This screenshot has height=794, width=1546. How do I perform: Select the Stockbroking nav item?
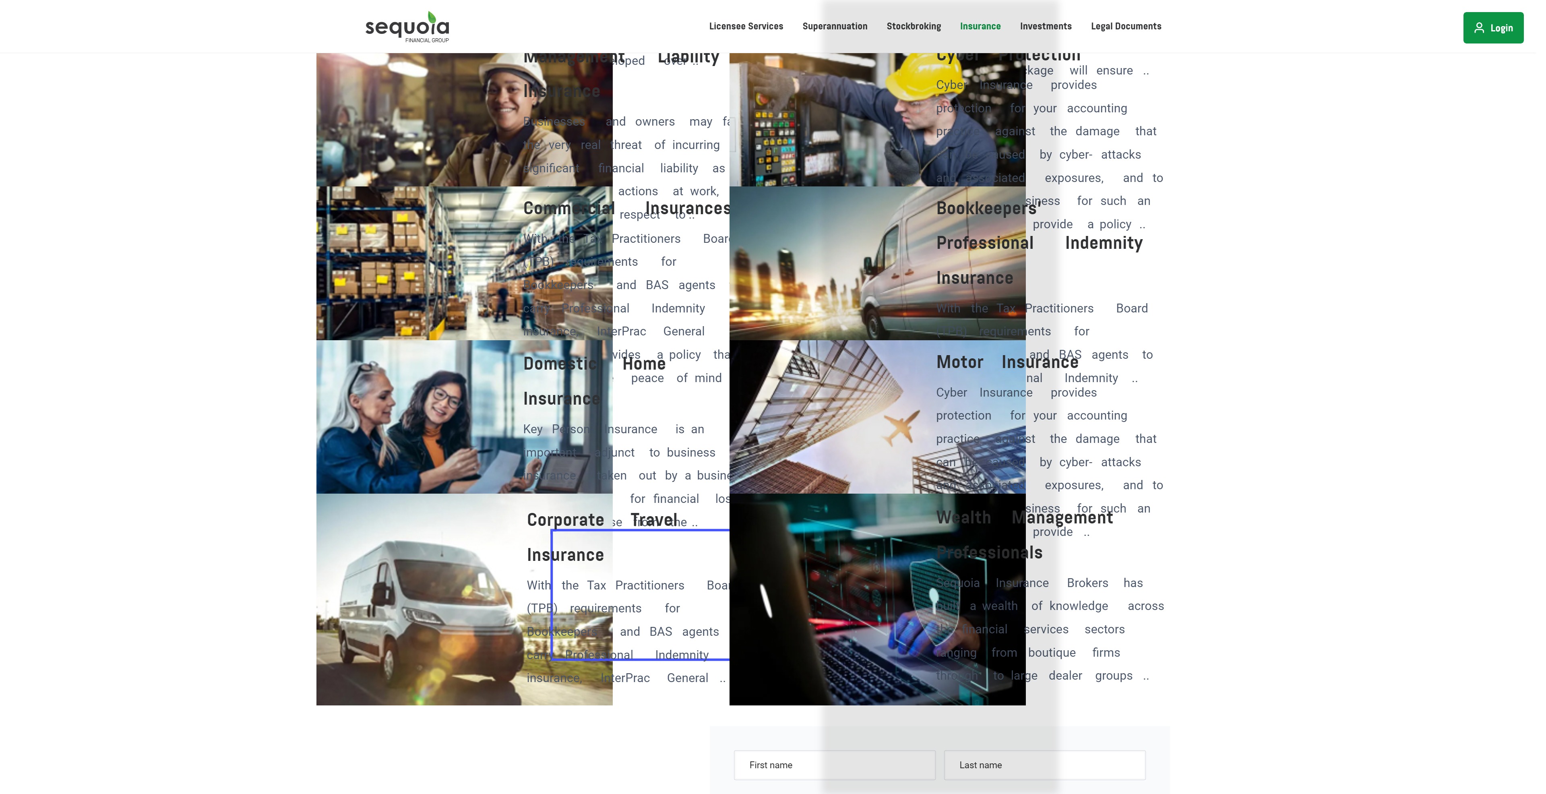(x=914, y=27)
